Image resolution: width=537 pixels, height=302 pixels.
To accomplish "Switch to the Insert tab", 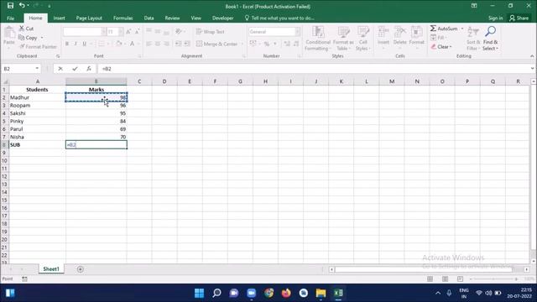I will click(x=59, y=18).
